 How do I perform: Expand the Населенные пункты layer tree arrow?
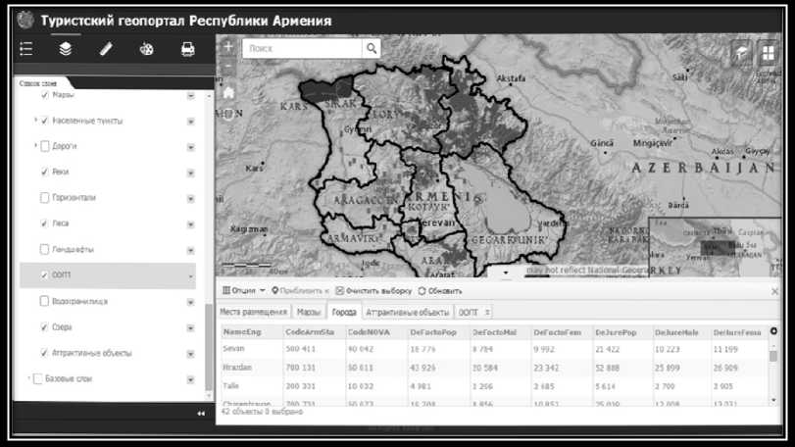click(35, 121)
